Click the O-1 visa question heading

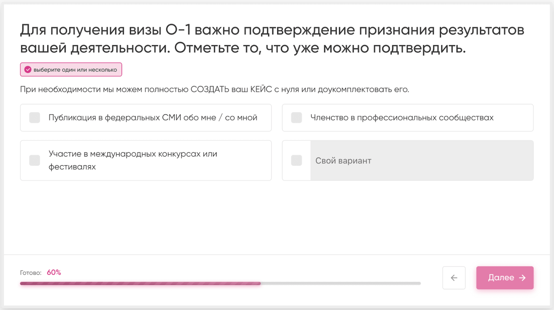pyautogui.click(x=272, y=39)
